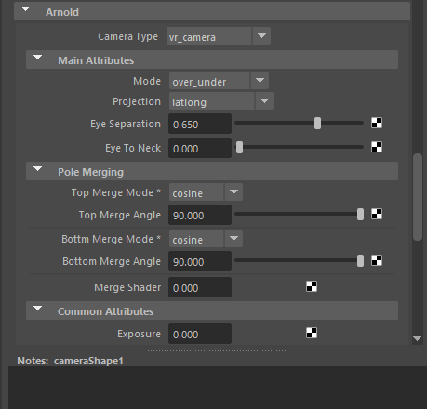Click the Top Merge Angle value field
Screen dimensions: 427x409
tap(200, 215)
